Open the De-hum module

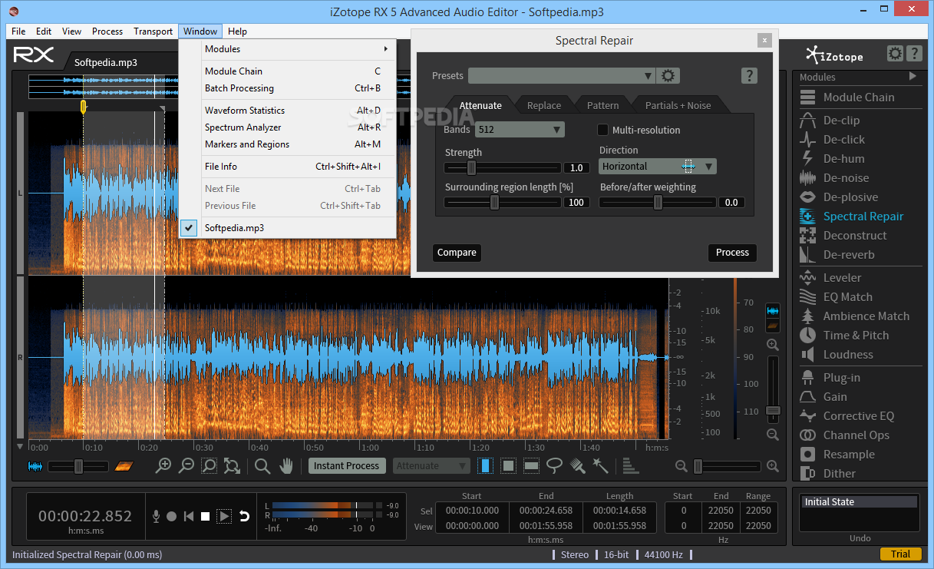pos(832,159)
